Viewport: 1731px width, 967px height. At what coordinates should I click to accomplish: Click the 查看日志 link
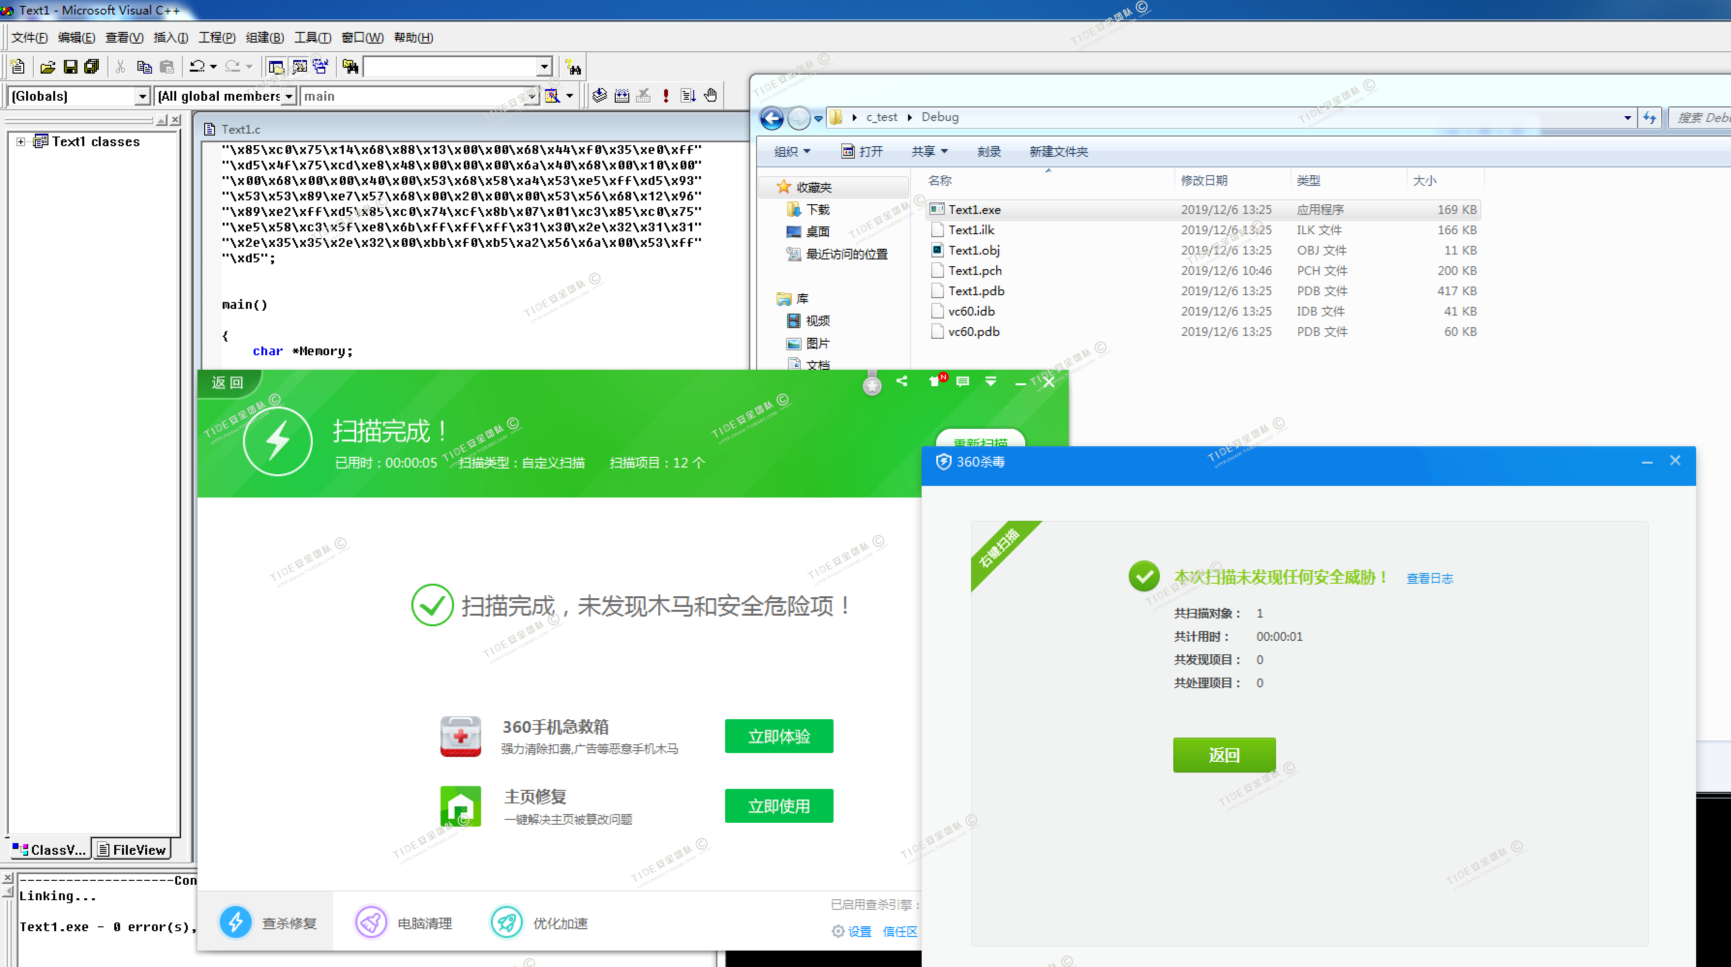[x=1429, y=578]
